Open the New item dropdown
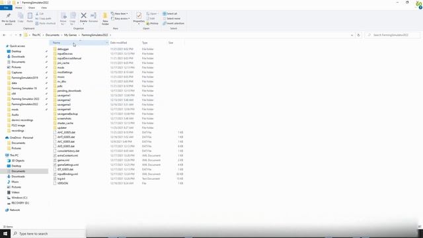This screenshot has width=423, height=238. pos(120,13)
